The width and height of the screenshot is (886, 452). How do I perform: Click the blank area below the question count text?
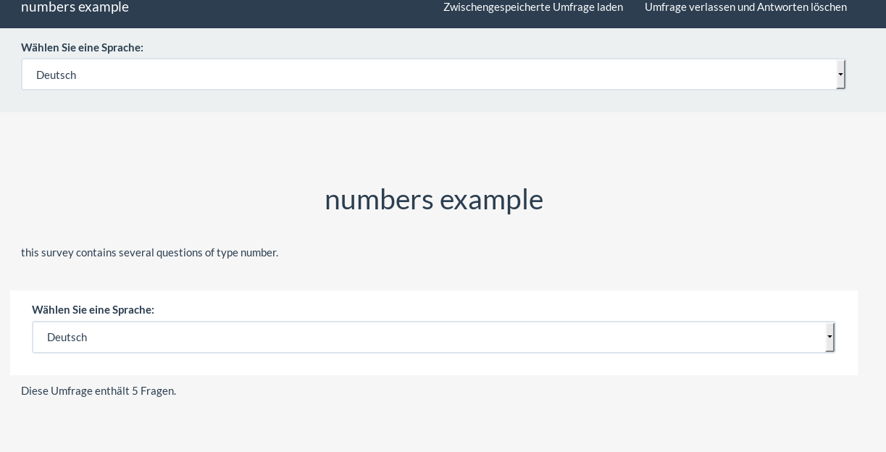(435, 427)
